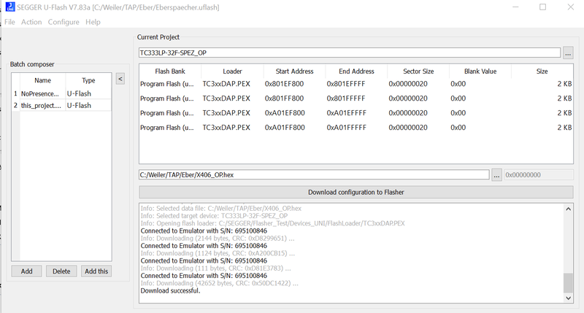584x313 pixels.
Task: Click the Add this button
Action: tap(96, 271)
